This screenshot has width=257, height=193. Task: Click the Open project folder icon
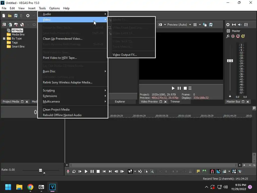[10, 16]
